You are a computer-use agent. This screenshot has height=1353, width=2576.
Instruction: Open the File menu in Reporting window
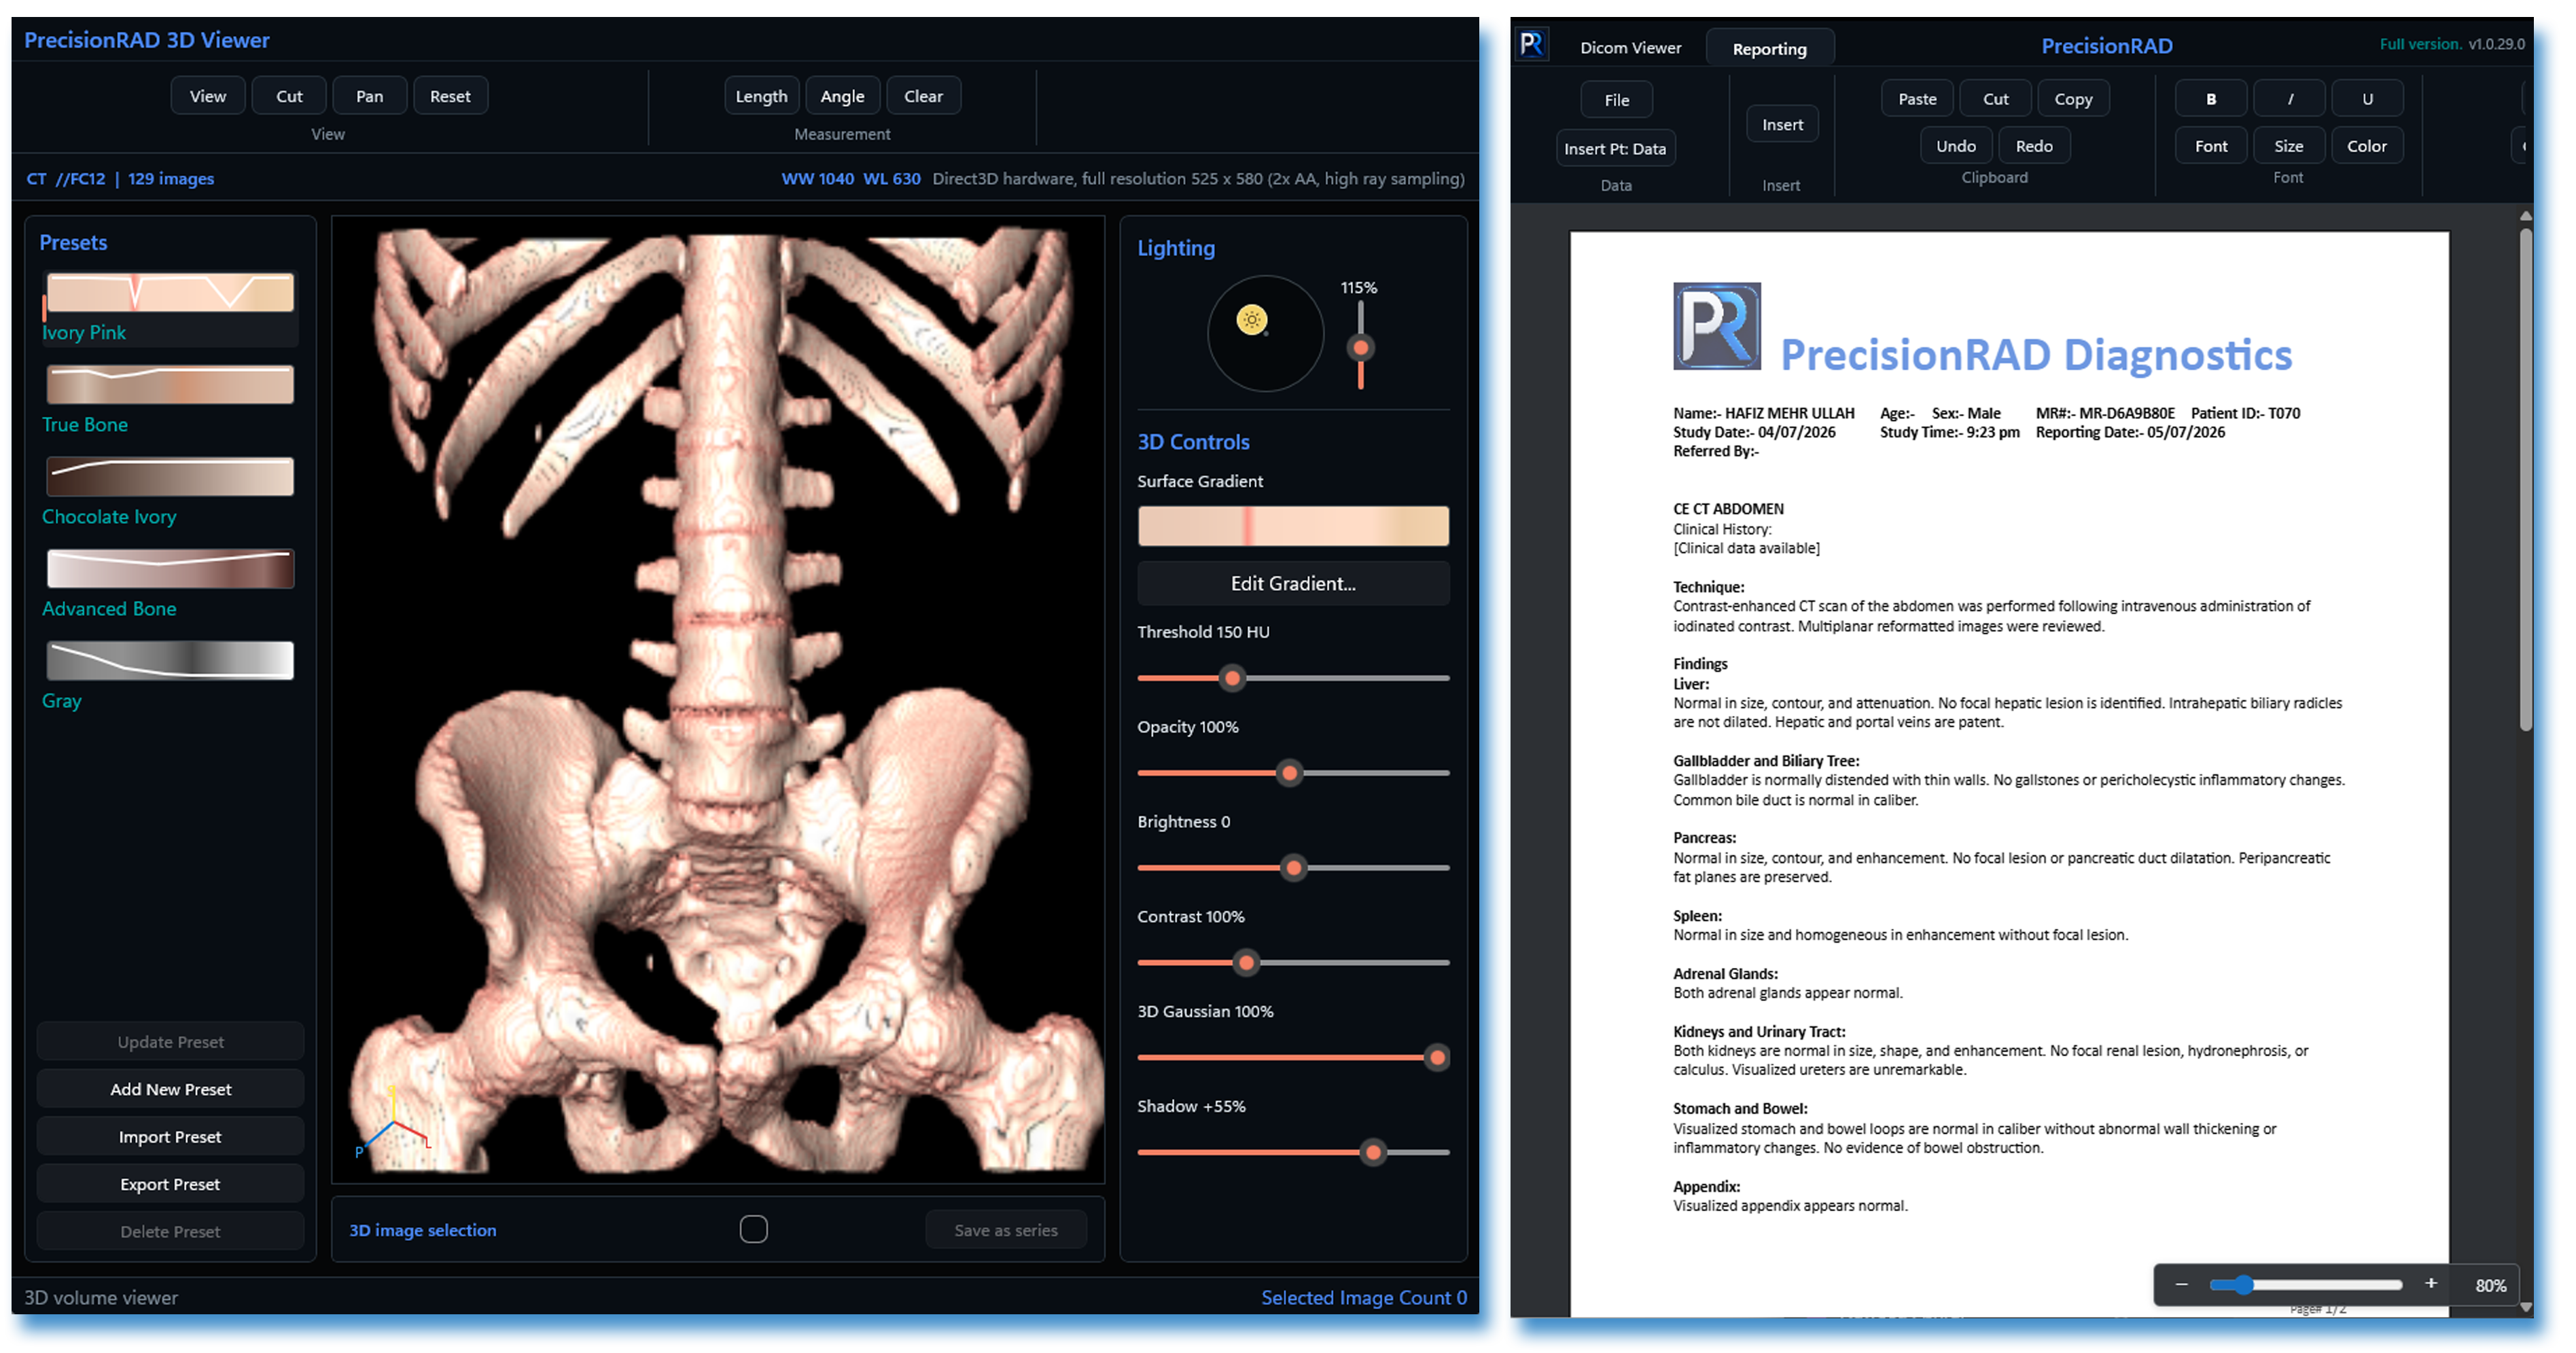pyautogui.click(x=1616, y=100)
